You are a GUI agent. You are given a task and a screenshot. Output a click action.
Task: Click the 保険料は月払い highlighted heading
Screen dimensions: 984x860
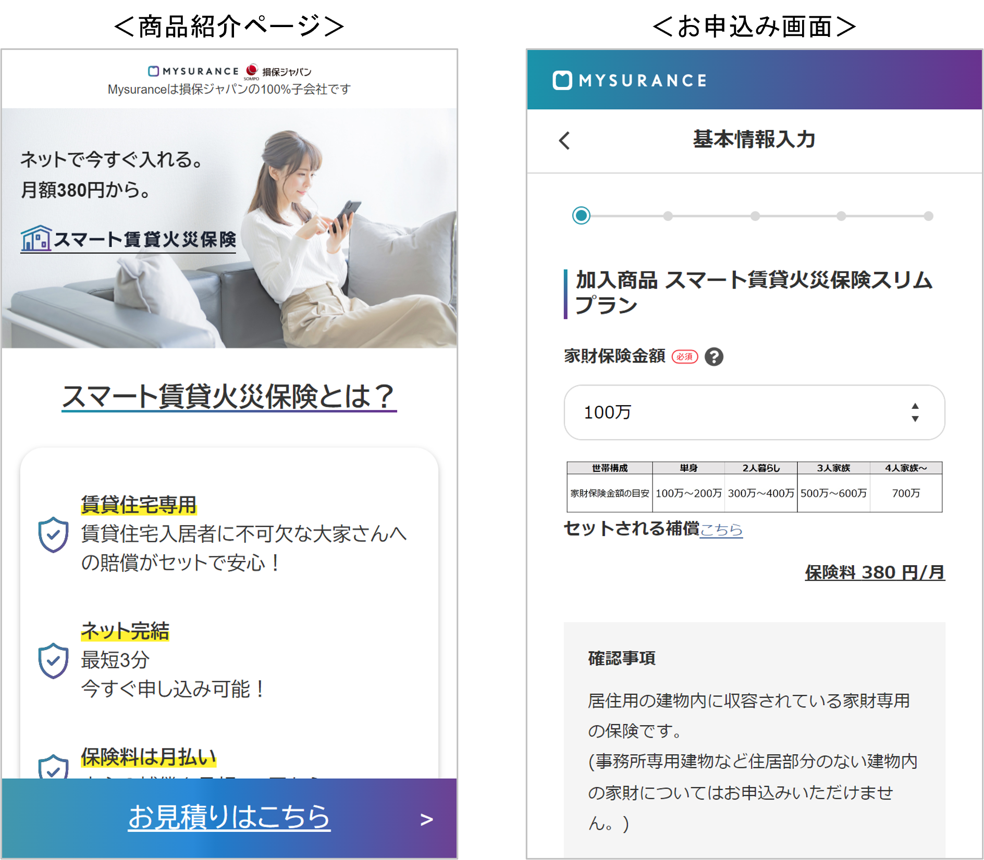point(149,757)
